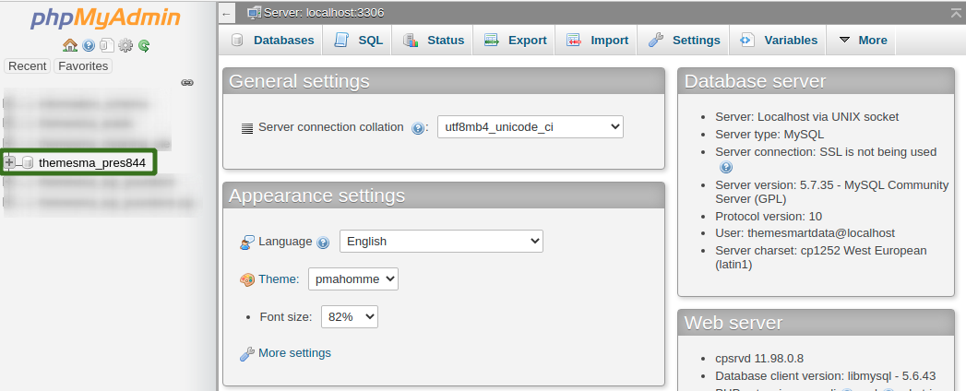Click the Favorites button in sidebar
966x391 pixels.
pyautogui.click(x=83, y=65)
